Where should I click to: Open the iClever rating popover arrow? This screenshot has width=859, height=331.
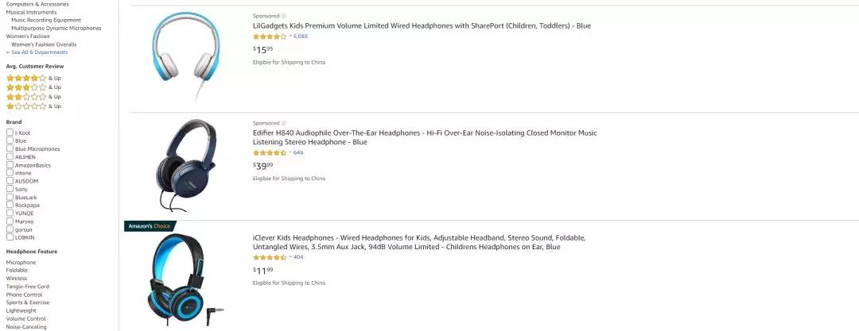coord(290,257)
